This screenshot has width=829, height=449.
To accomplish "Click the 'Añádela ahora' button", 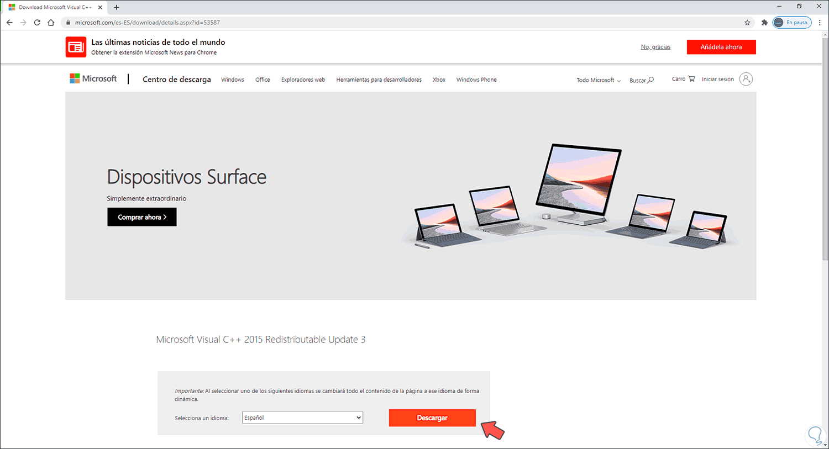I will [721, 47].
